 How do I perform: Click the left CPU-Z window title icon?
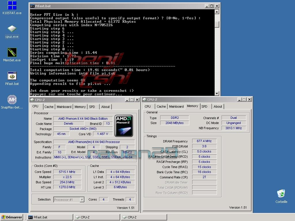[x=32, y=100]
